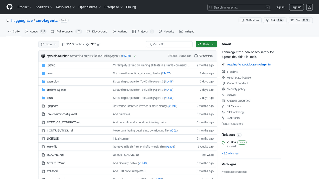Click the Report repository link
This screenshot has height=179, width=319.
coord(232,124)
